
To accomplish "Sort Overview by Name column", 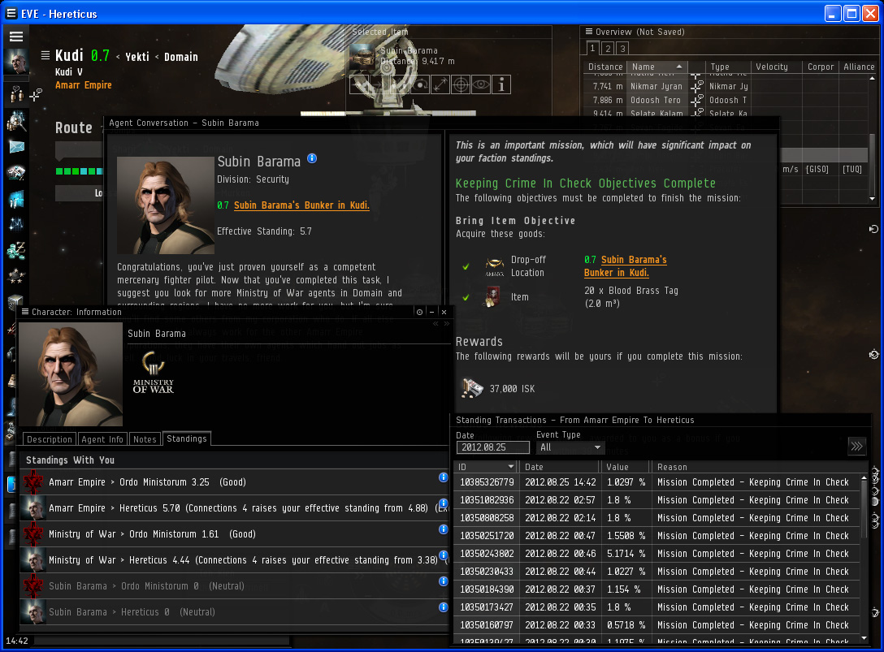I will 657,67.
